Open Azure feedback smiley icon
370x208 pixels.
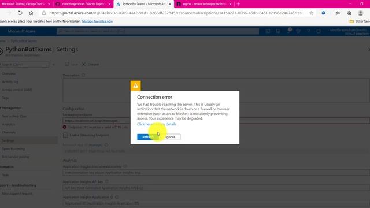[319, 31]
